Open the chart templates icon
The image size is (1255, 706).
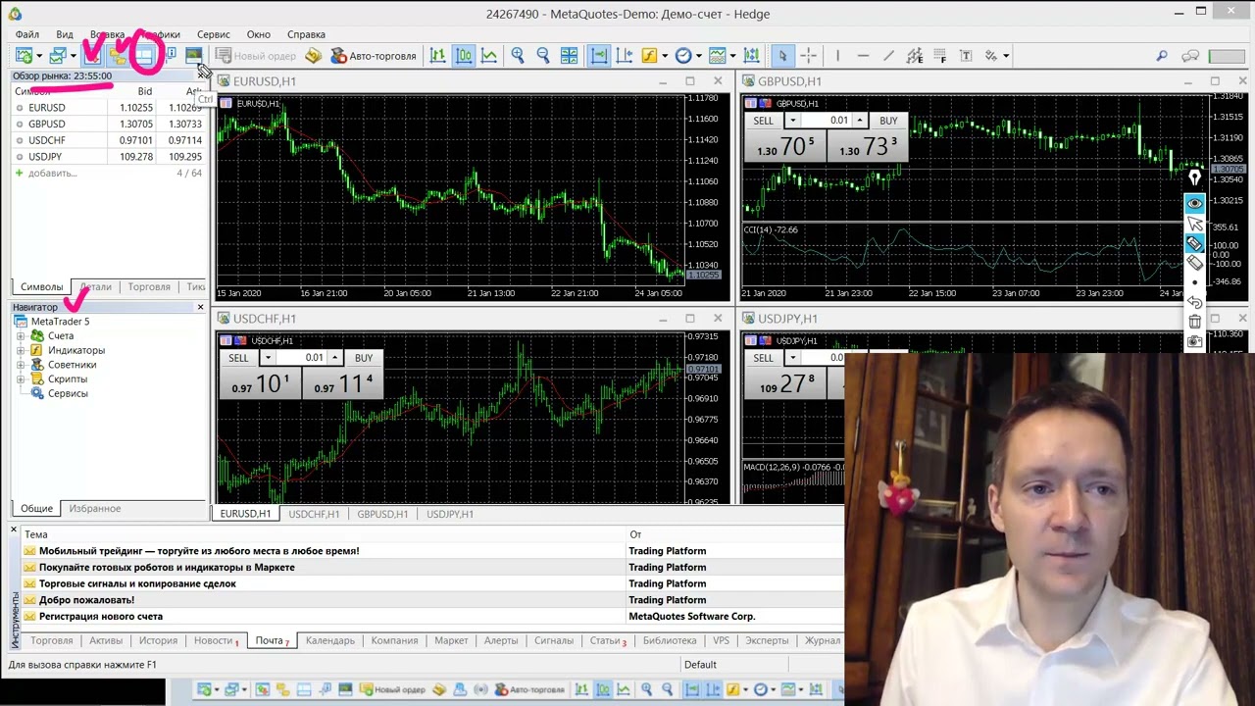click(717, 56)
